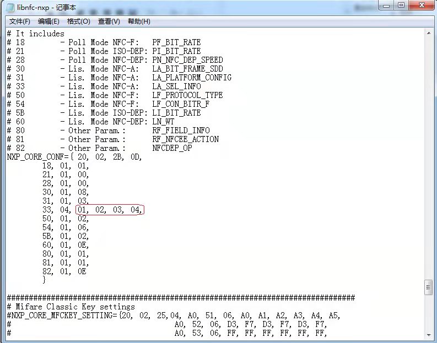Open the 格式(O) menu

coord(79,21)
